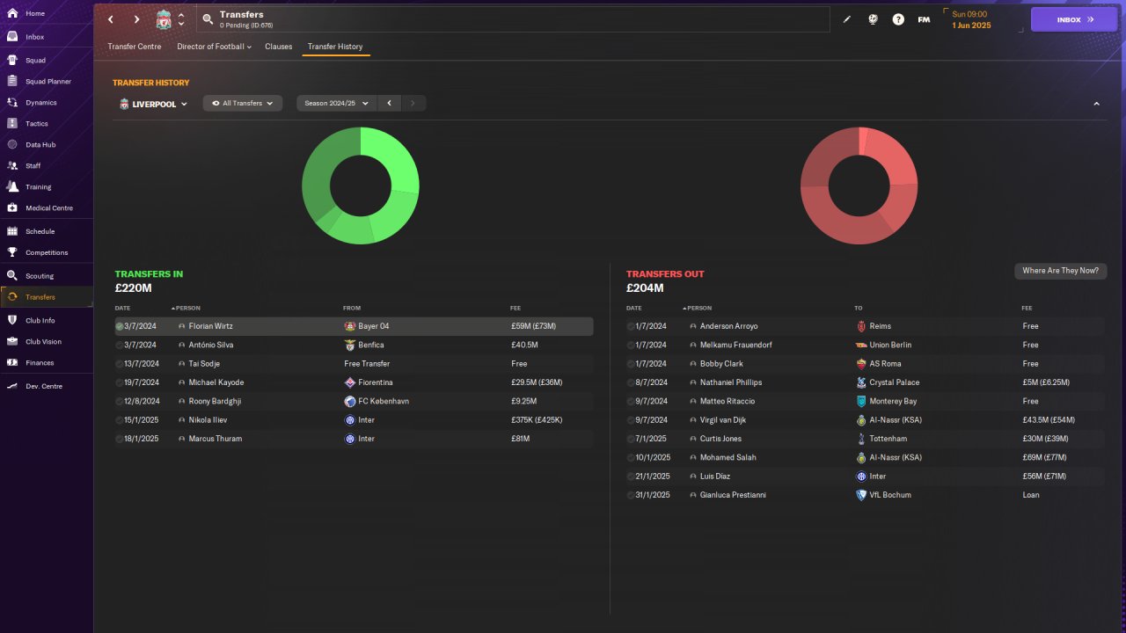This screenshot has height=633, width=1126.
Task: Tick the checkbox beside Mohamed Salah transfer
Action: [631, 457]
